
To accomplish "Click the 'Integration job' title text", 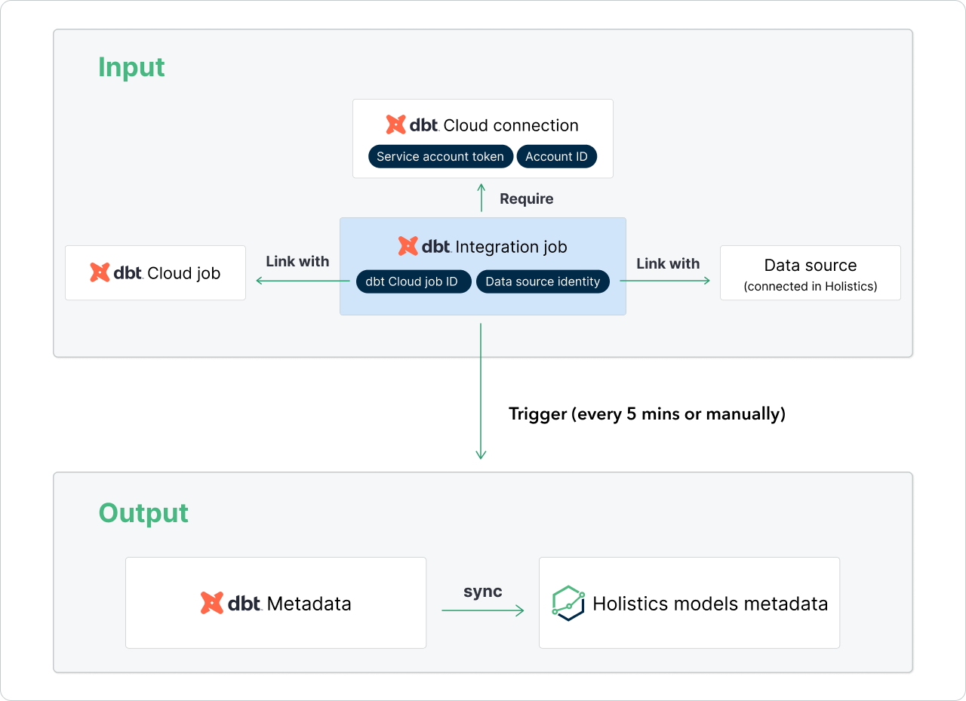I will coord(512,247).
